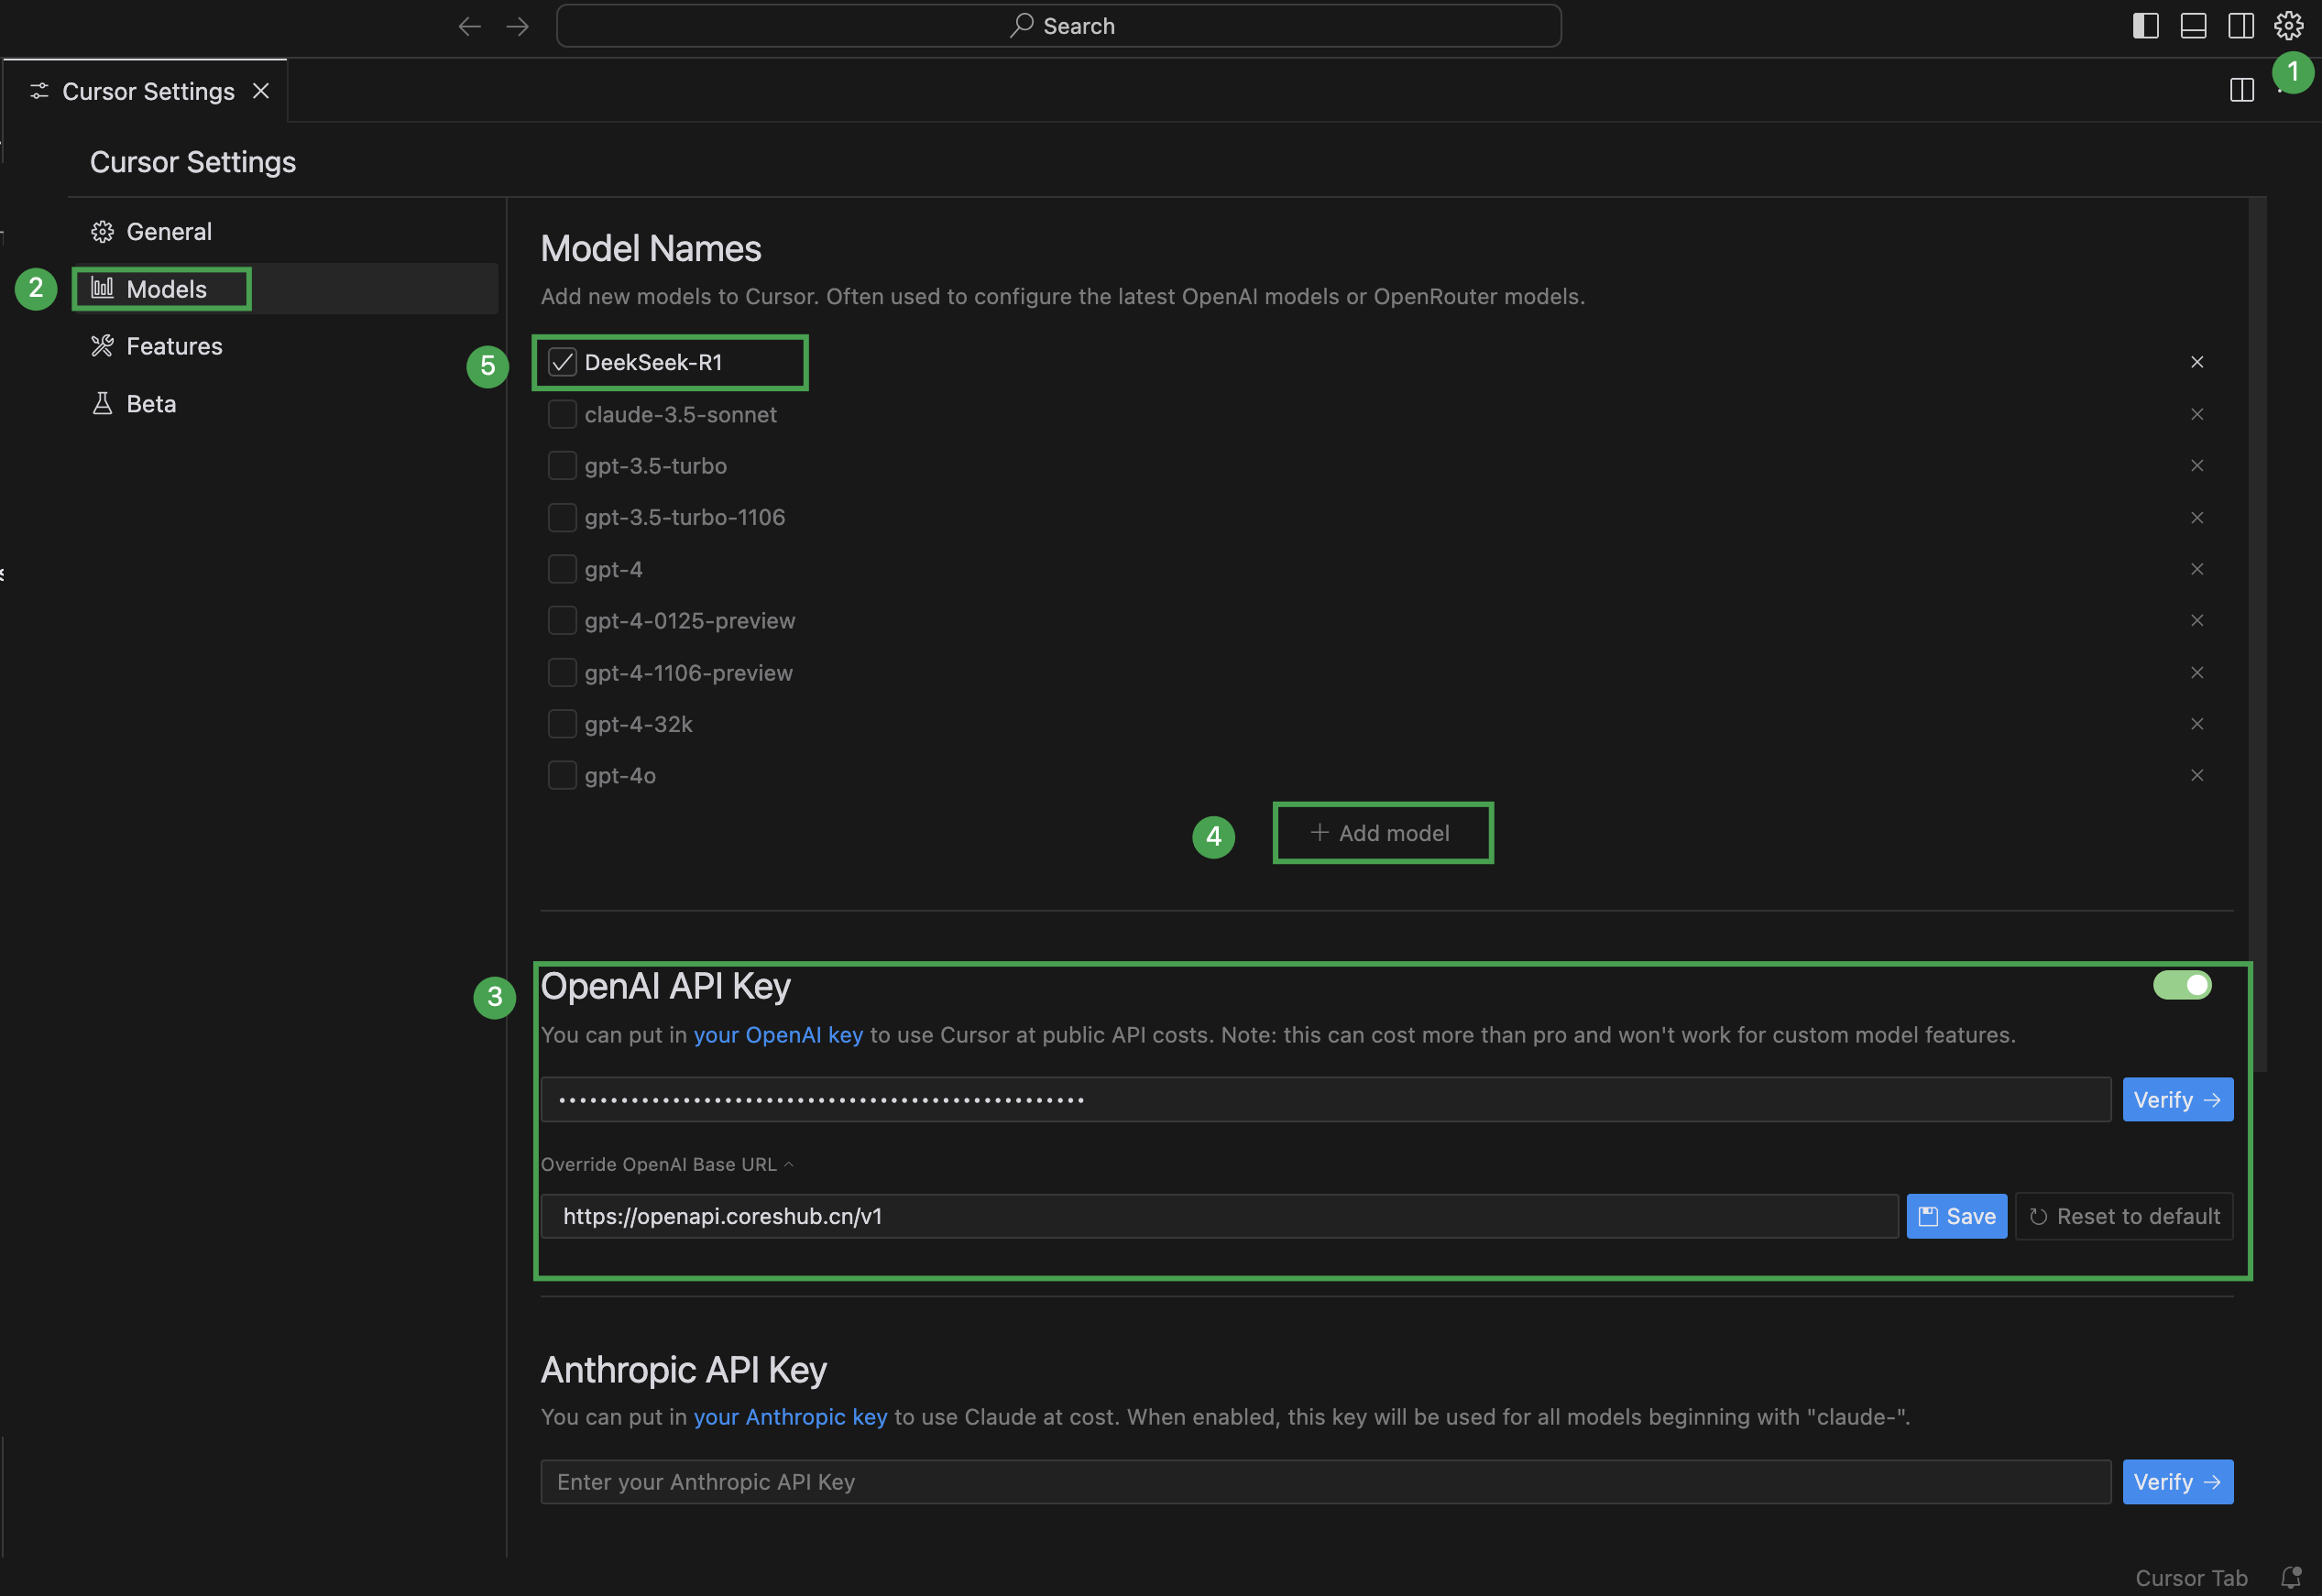Viewport: 2322px width, 1596px height.
Task: Enable the gpt-3.5-turbo model checkbox
Action: [562, 466]
